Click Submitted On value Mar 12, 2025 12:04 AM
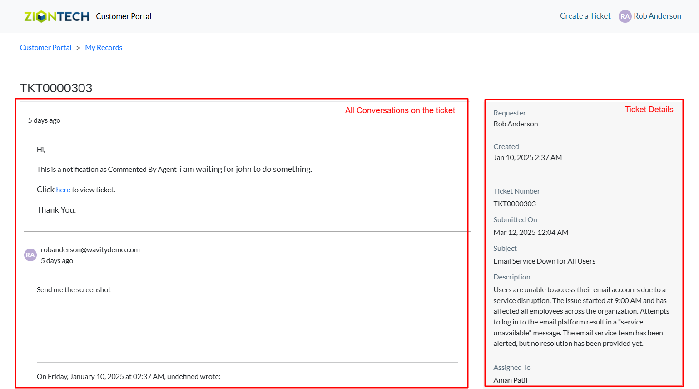The height and width of the screenshot is (389, 699). tap(531, 232)
